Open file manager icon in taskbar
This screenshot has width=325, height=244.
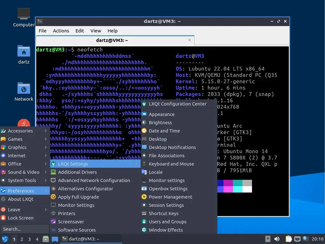(x=46, y=239)
